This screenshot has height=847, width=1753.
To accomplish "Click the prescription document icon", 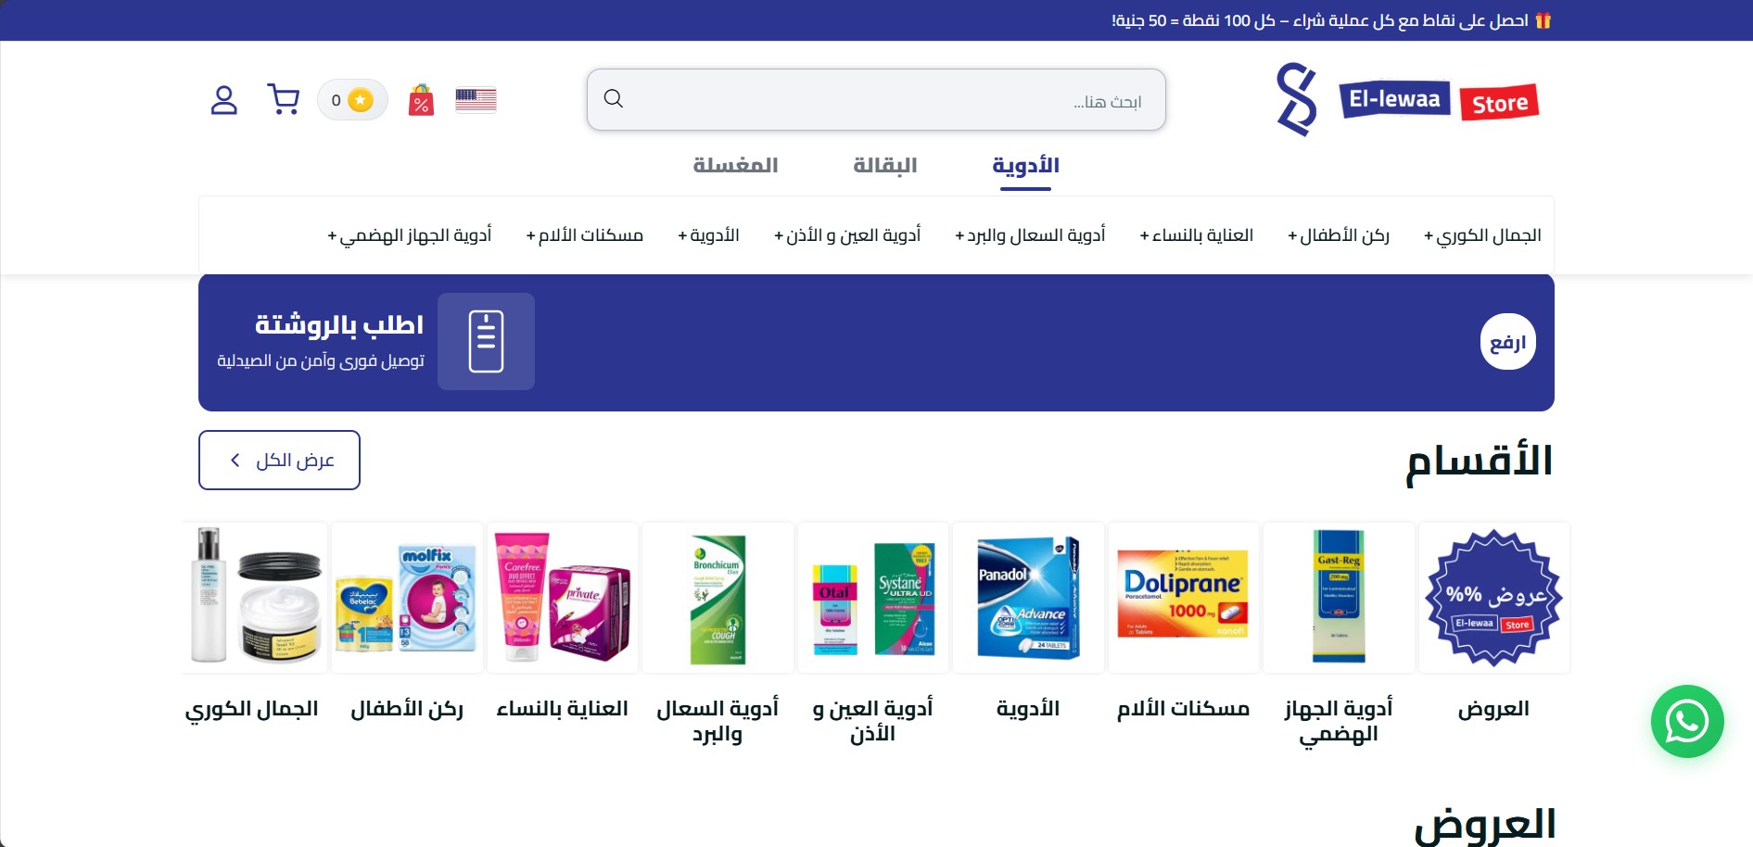I will (x=486, y=341).
